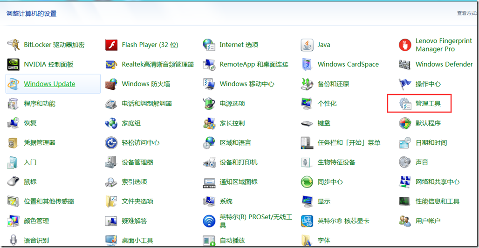Open 个性化 monitor icon
The width and height of the screenshot is (479, 248).
307,104
